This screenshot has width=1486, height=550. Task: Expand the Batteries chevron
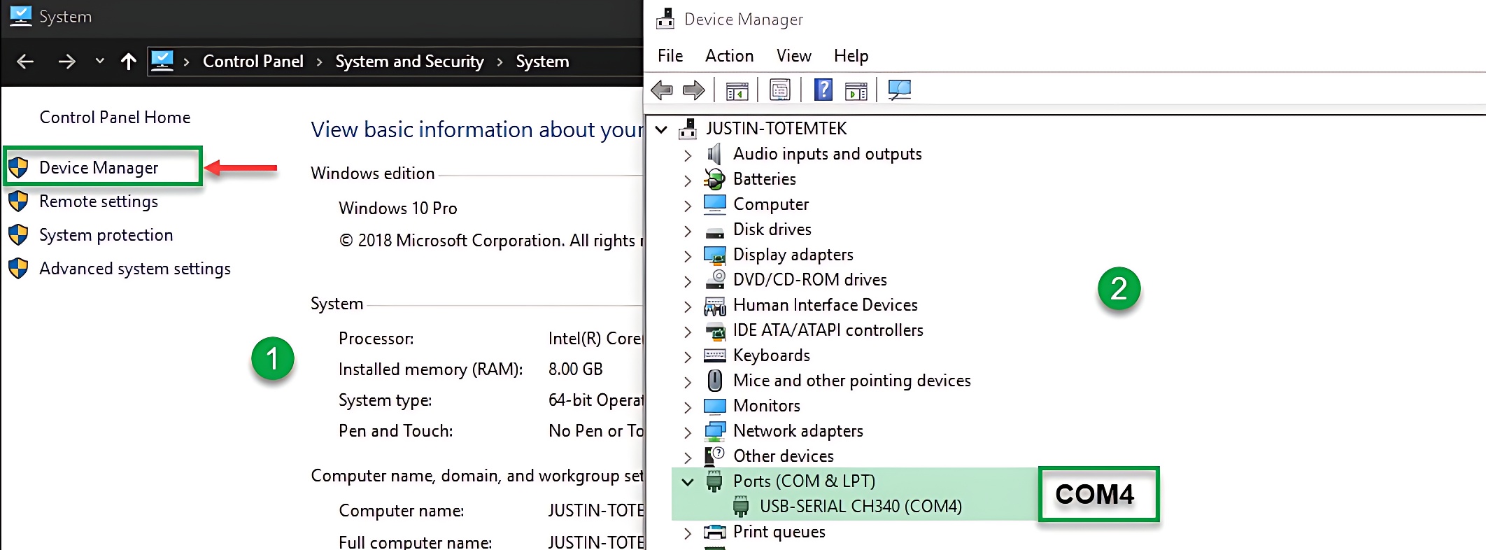click(688, 181)
